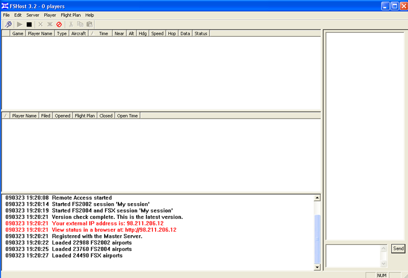Click the double X kick all icon
The height and width of the screenshot is (278, 408).
click(50, 24)
